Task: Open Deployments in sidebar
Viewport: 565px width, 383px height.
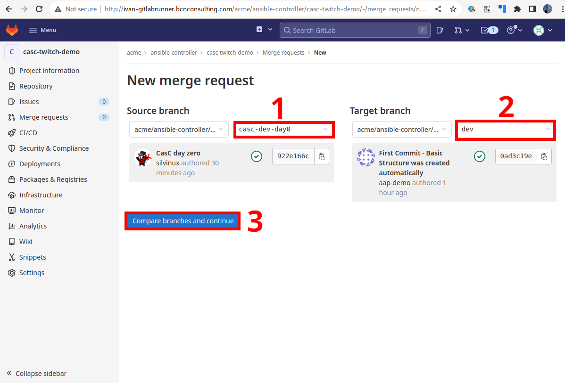Action: (x=40, y=164)
